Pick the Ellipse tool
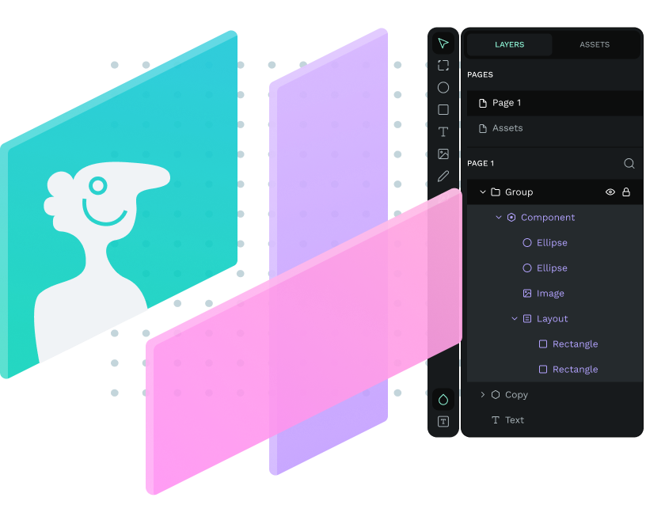 click(443, 87)
